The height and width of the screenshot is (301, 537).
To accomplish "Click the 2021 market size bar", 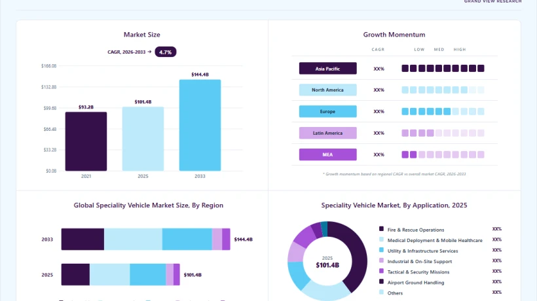I will click(86, 141).
